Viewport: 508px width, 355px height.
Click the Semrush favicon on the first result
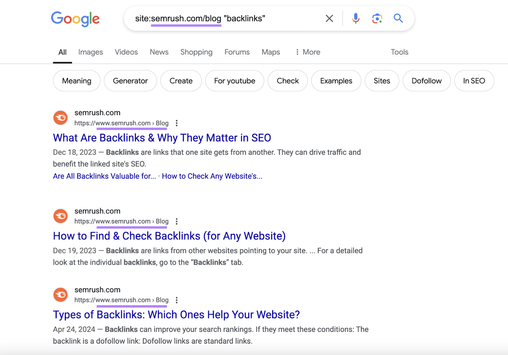coord(60,118)
